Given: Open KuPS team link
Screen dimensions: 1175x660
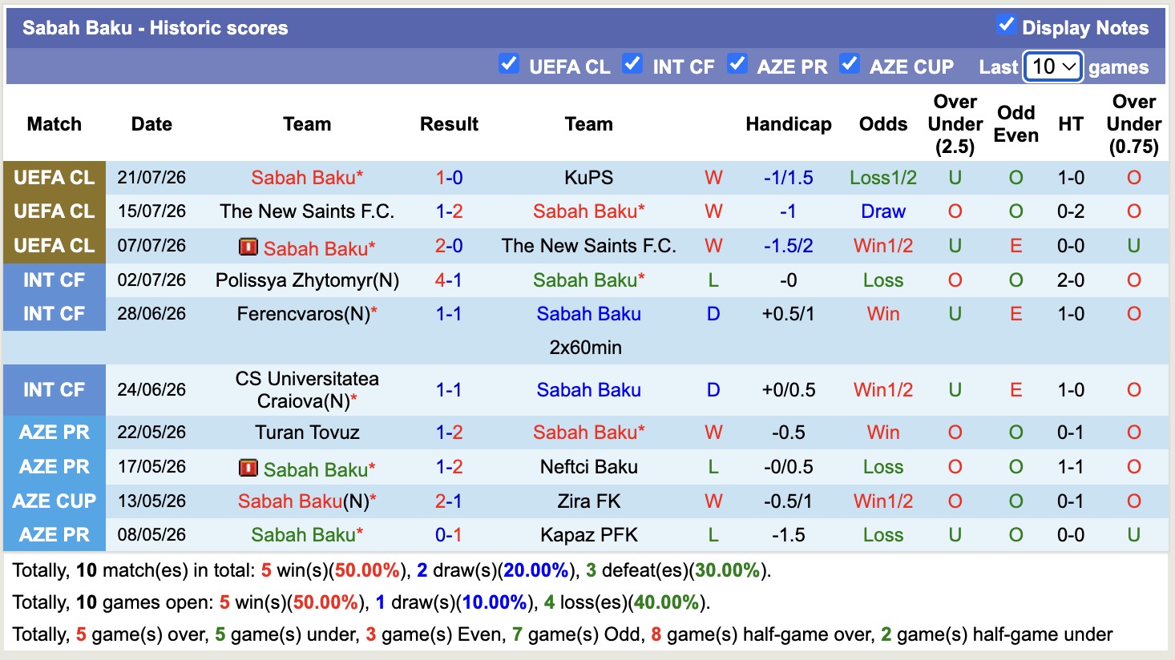Looking at the screenshot, I should pos(589,178).
